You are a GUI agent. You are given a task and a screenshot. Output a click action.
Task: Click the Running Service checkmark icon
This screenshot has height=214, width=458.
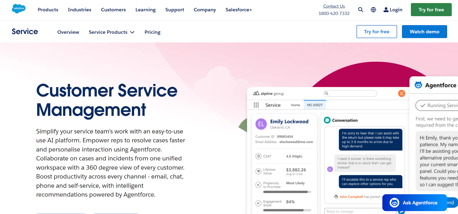[x=423, y=105]
